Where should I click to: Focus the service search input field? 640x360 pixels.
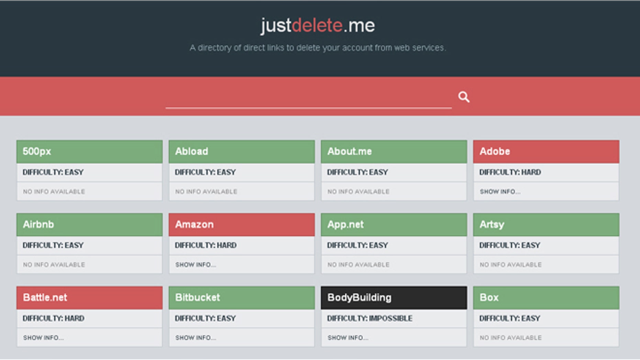point(308,98)
